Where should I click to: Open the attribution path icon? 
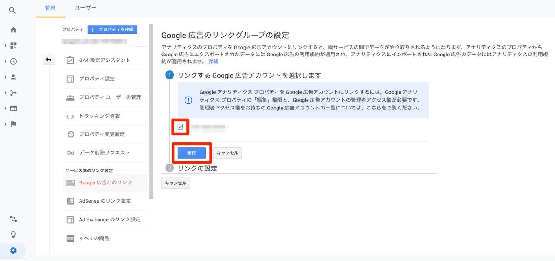[13, 219]
